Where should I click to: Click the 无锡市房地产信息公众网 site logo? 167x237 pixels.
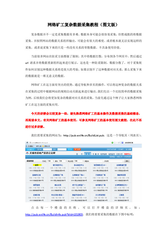tap(40, 153)
